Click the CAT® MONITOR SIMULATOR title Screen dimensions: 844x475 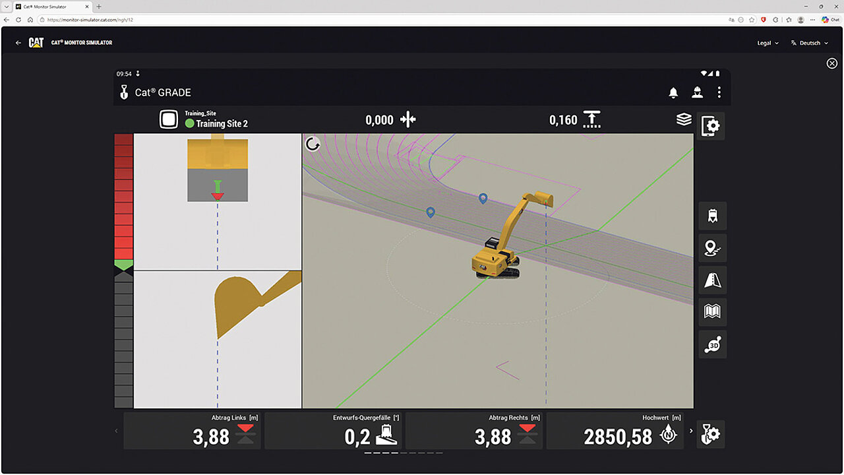(x=82, y=43)
